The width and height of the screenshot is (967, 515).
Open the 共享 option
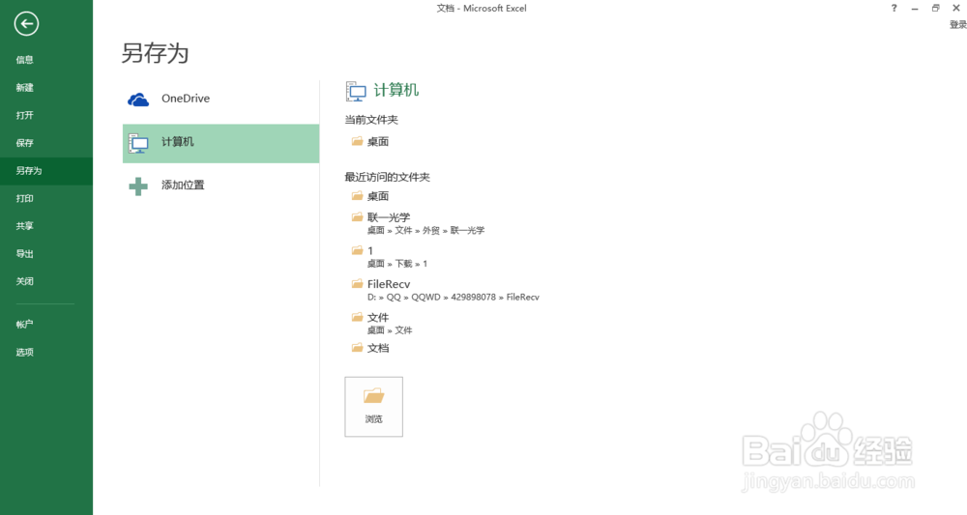click(x=25, y=226)
